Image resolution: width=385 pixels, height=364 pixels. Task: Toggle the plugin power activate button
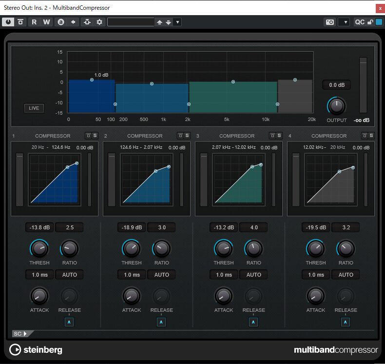click(8, 22)
